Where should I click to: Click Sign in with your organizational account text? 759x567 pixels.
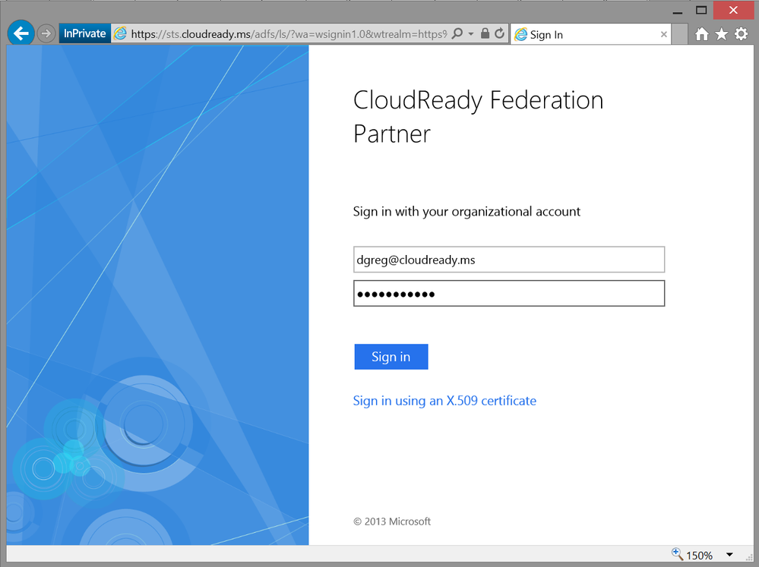click(466, 212)
